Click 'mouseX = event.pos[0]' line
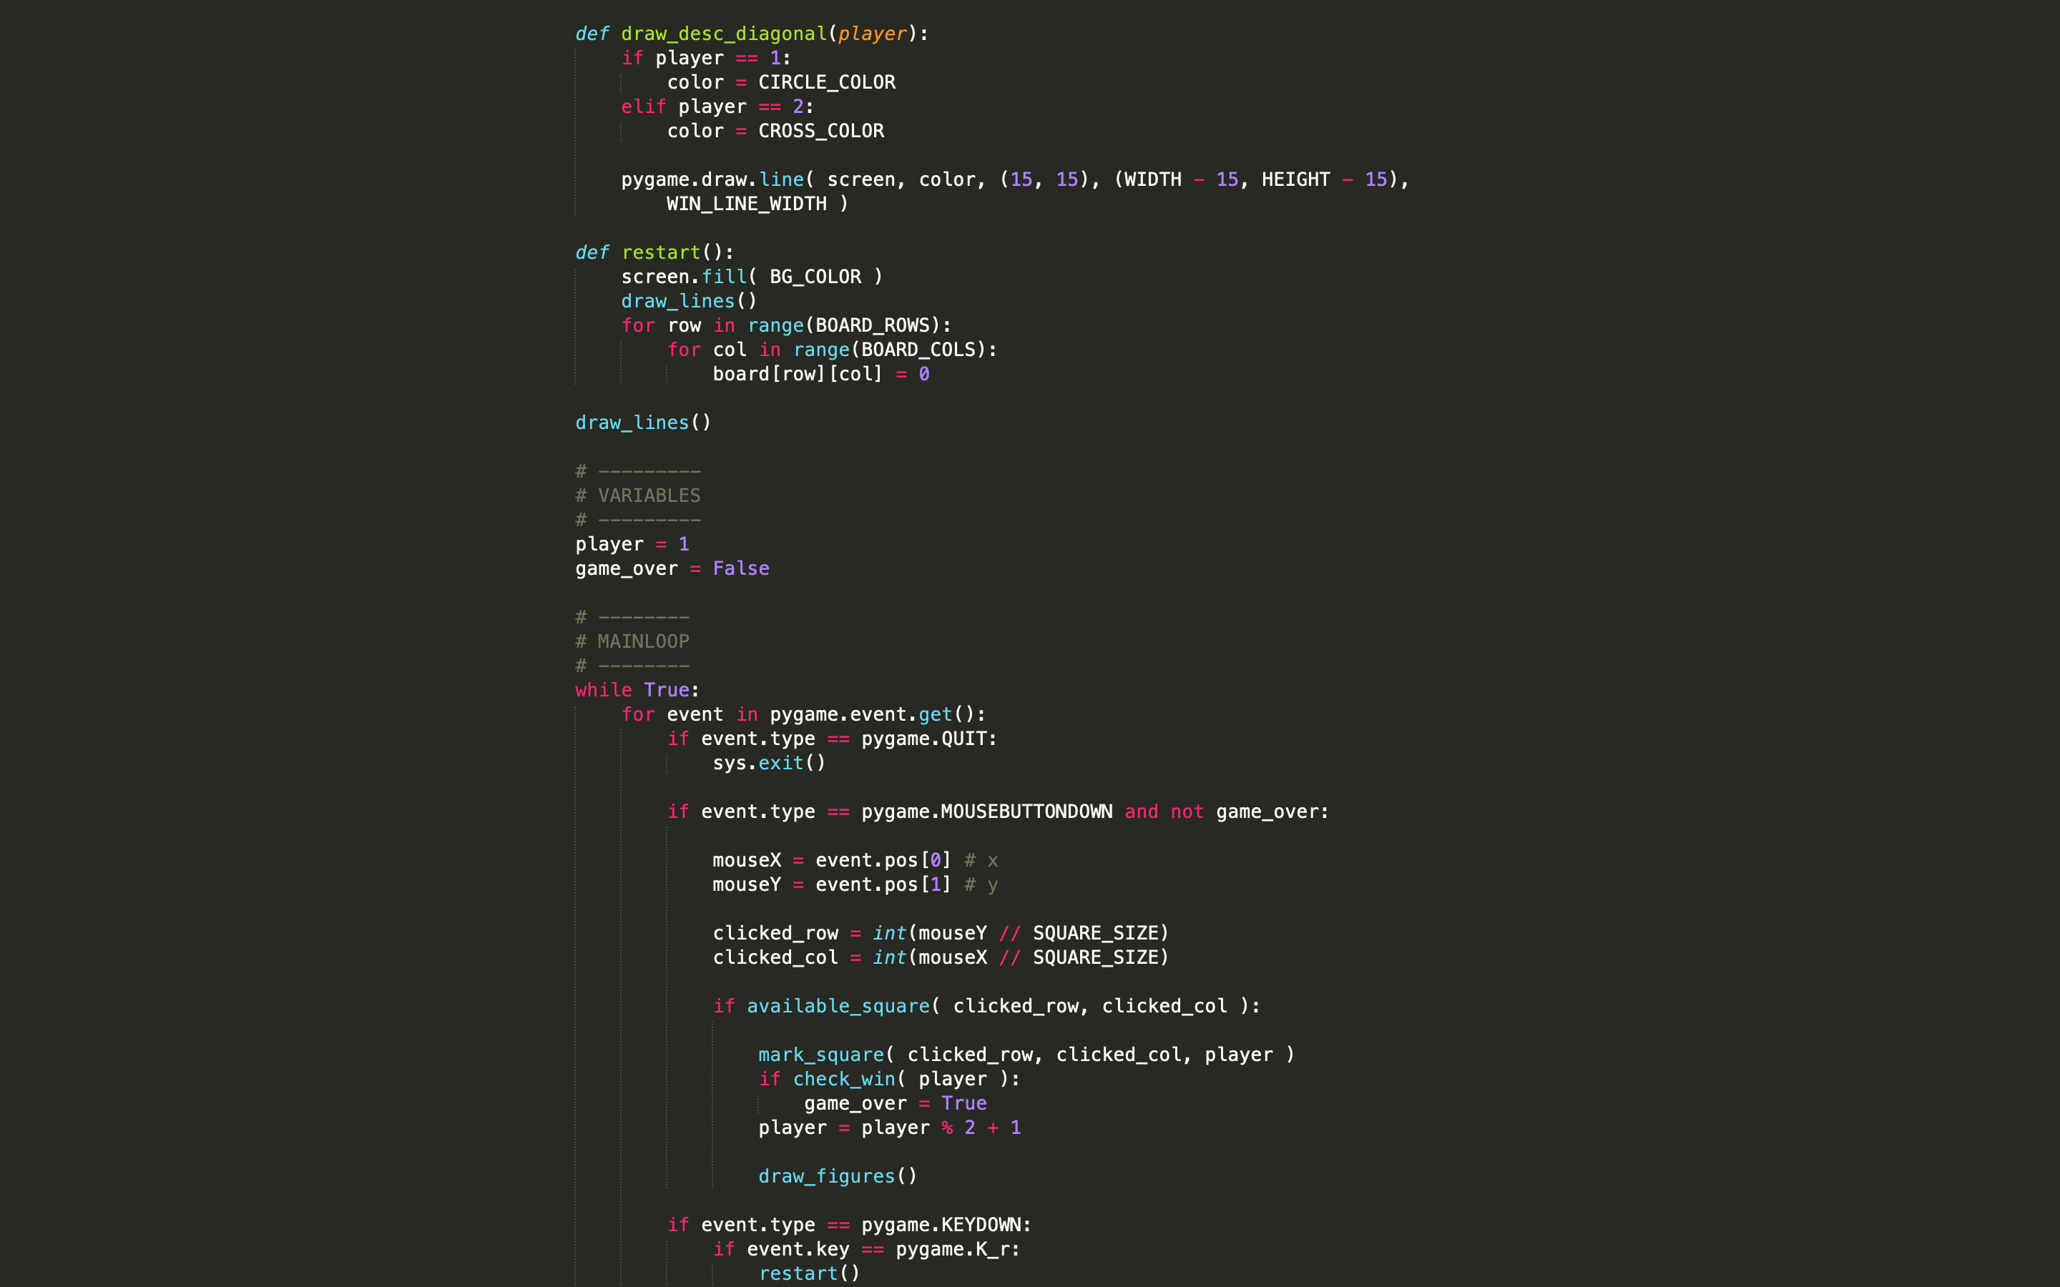Image resolution: width=2060 pixels, height=1287 pixels. click(x=832, y=861)
